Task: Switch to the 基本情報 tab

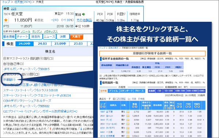Action: (9, 37)
